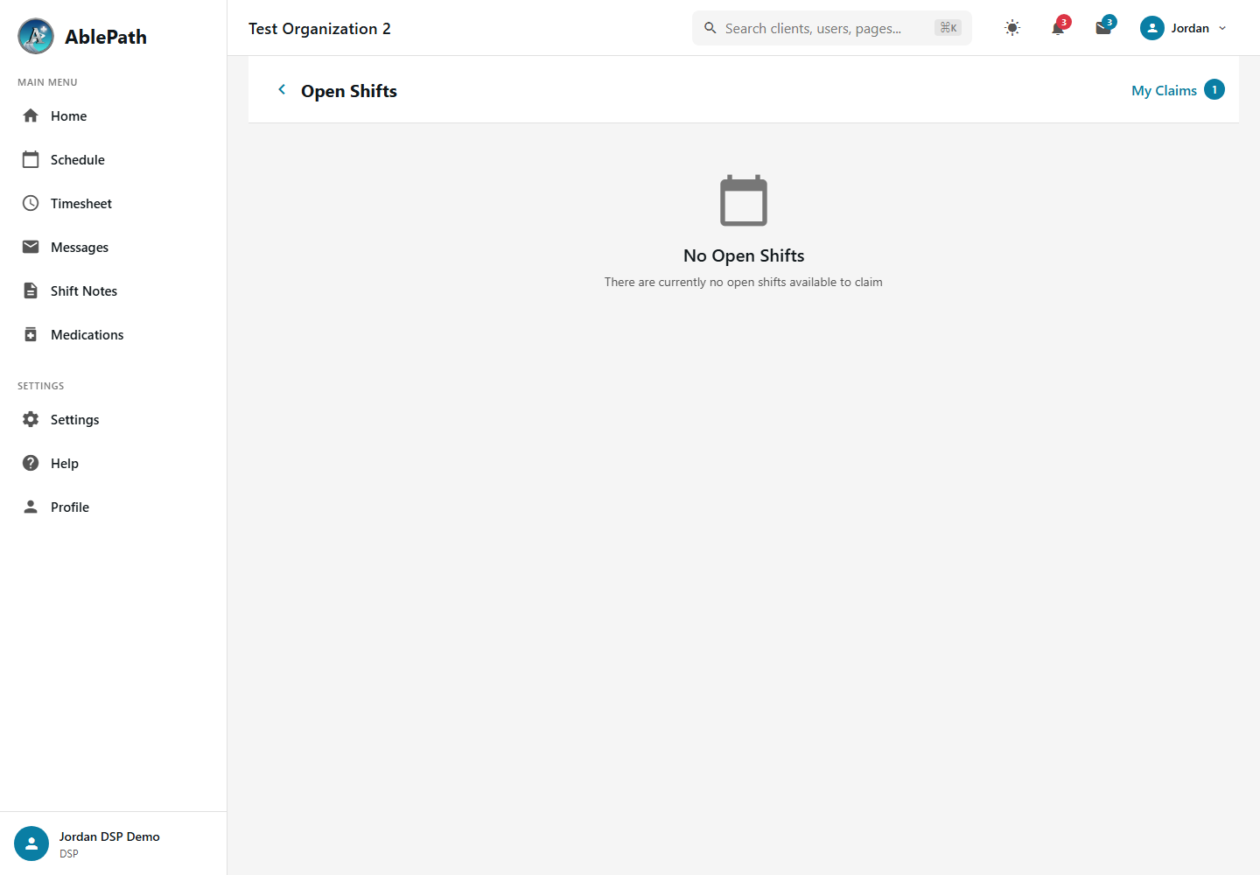
Task: Click the empty-state calendar icon
Action: tap(744, 200)
